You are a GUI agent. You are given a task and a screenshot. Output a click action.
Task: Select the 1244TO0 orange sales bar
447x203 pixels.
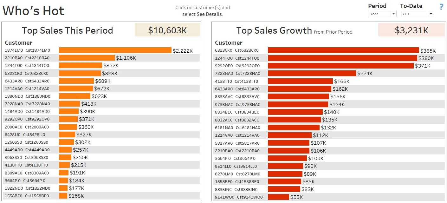[81, 65]
